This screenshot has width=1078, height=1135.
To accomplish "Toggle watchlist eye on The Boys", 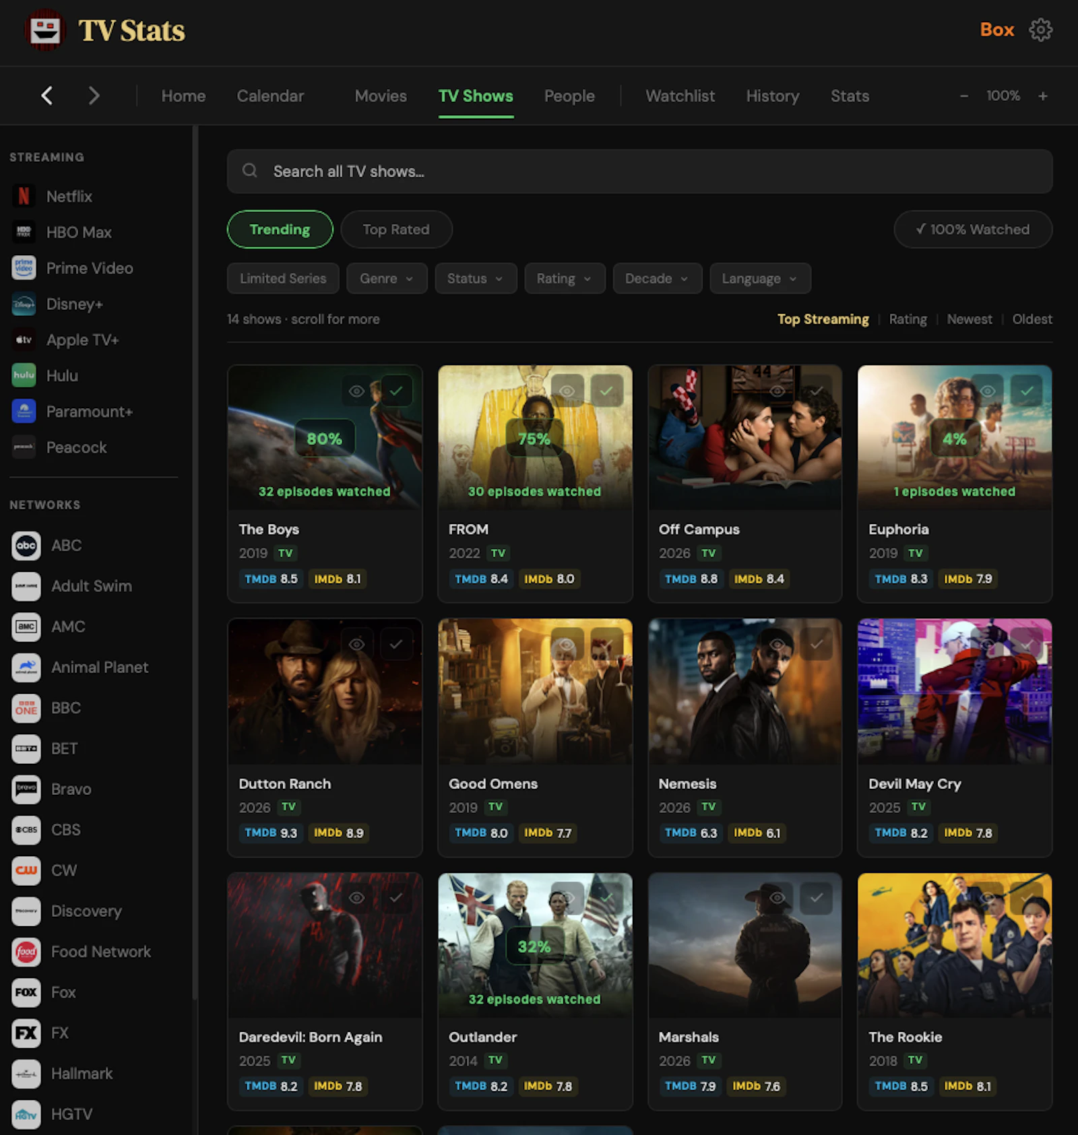I will click(356, 391).
